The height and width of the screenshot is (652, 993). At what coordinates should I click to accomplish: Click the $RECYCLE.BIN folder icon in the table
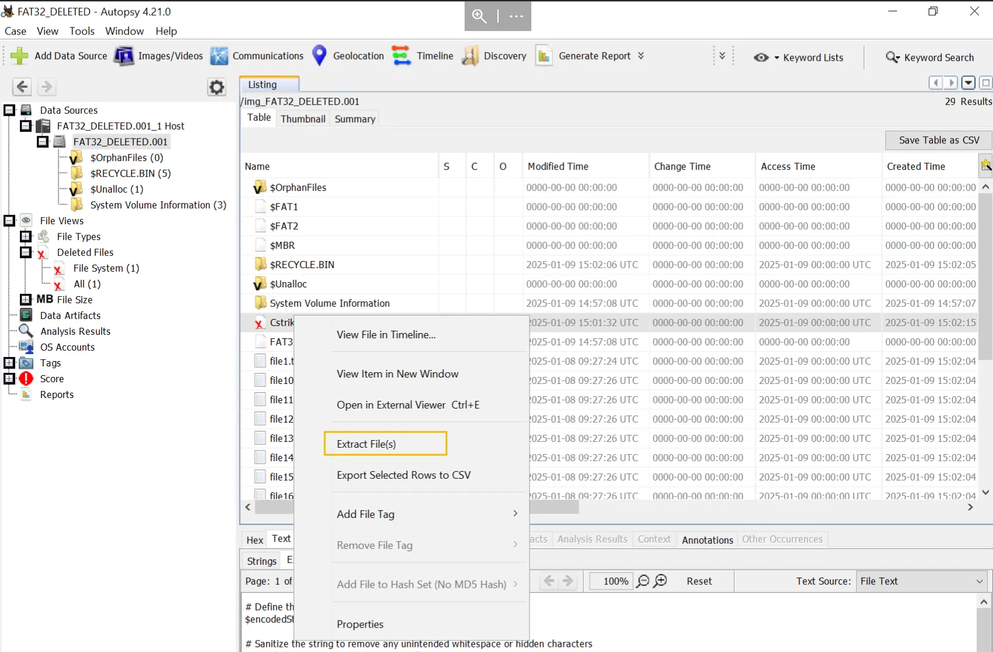click(x=260, y=265)
